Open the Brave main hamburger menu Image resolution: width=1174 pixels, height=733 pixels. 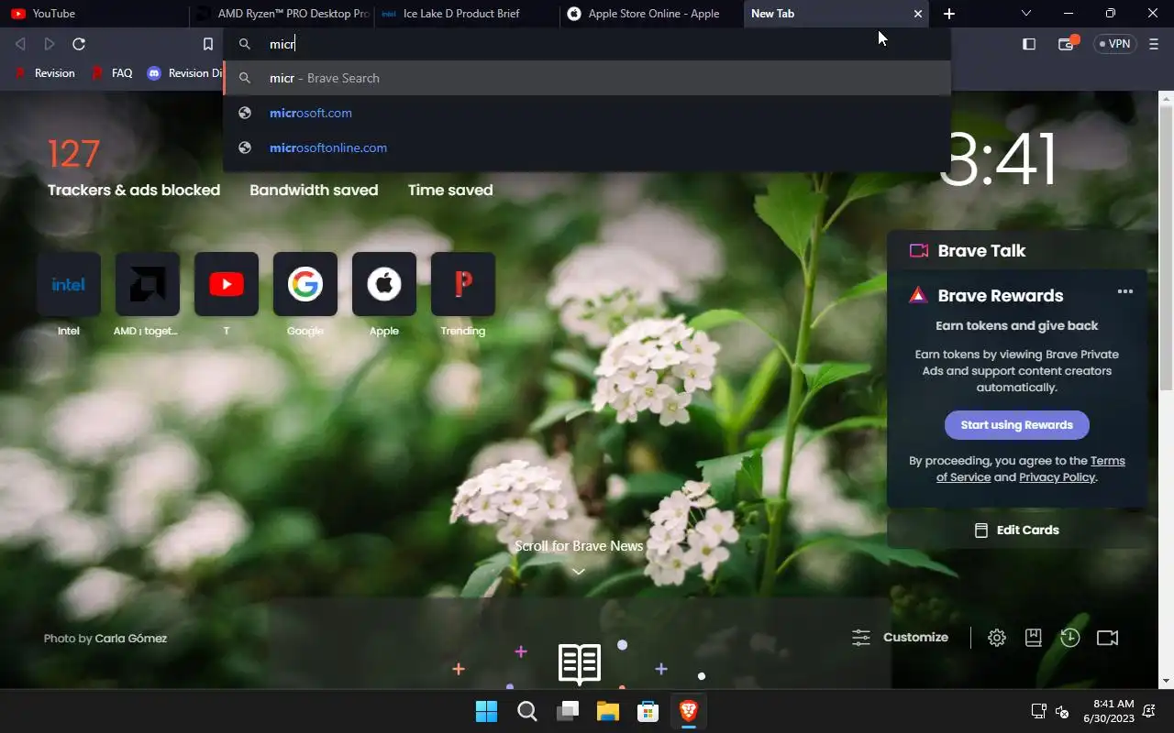pyautogui.click(x=1155, y=44)
